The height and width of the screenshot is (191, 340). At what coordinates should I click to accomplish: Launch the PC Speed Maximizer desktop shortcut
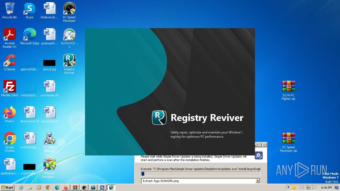(x=69, y=12)
